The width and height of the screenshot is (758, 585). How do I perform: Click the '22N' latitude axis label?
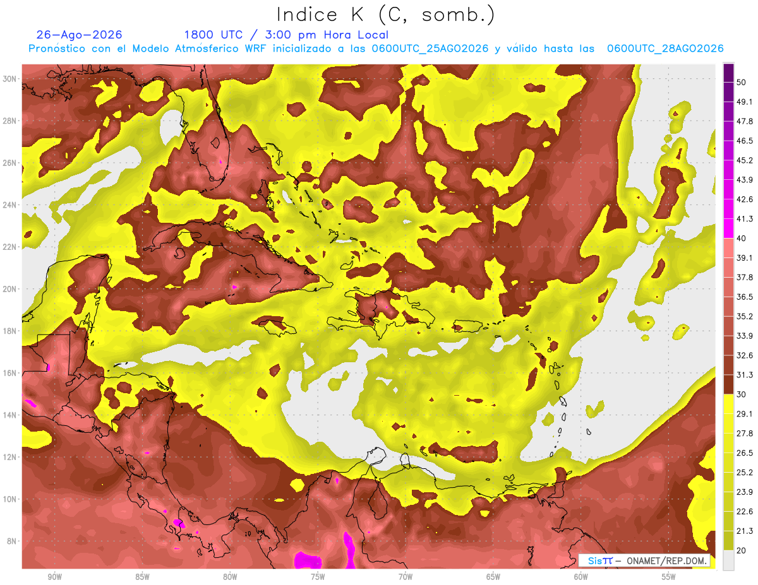coord(9,247)
